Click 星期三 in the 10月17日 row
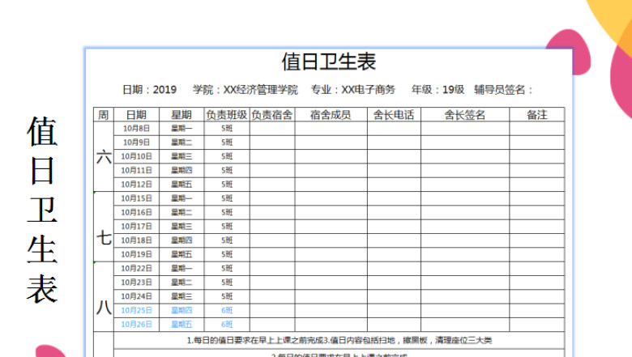 tap(181, 226)
